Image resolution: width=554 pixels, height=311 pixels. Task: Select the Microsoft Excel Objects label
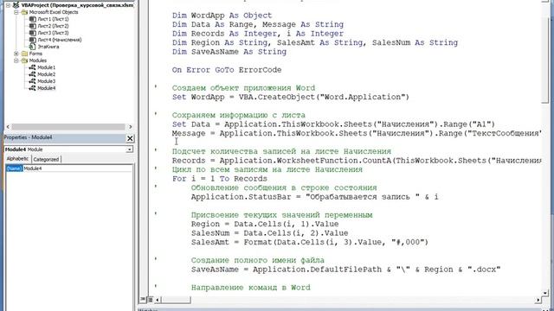54,12
